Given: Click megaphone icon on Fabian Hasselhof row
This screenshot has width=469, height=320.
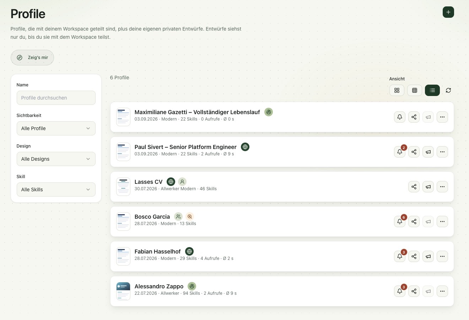Looking at the screenshot, I should tap(428, 256).
